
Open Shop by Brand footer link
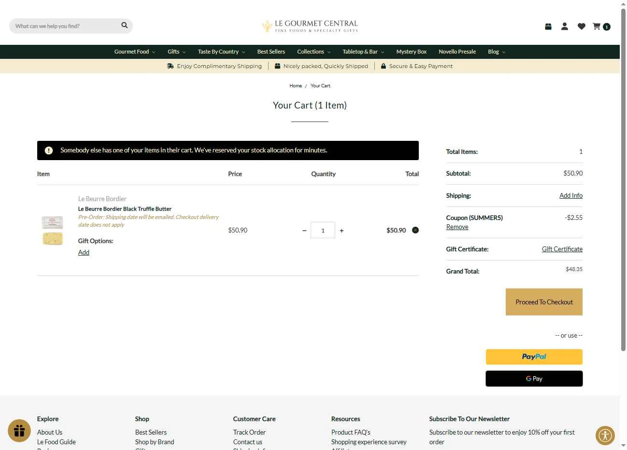[155, 442]
